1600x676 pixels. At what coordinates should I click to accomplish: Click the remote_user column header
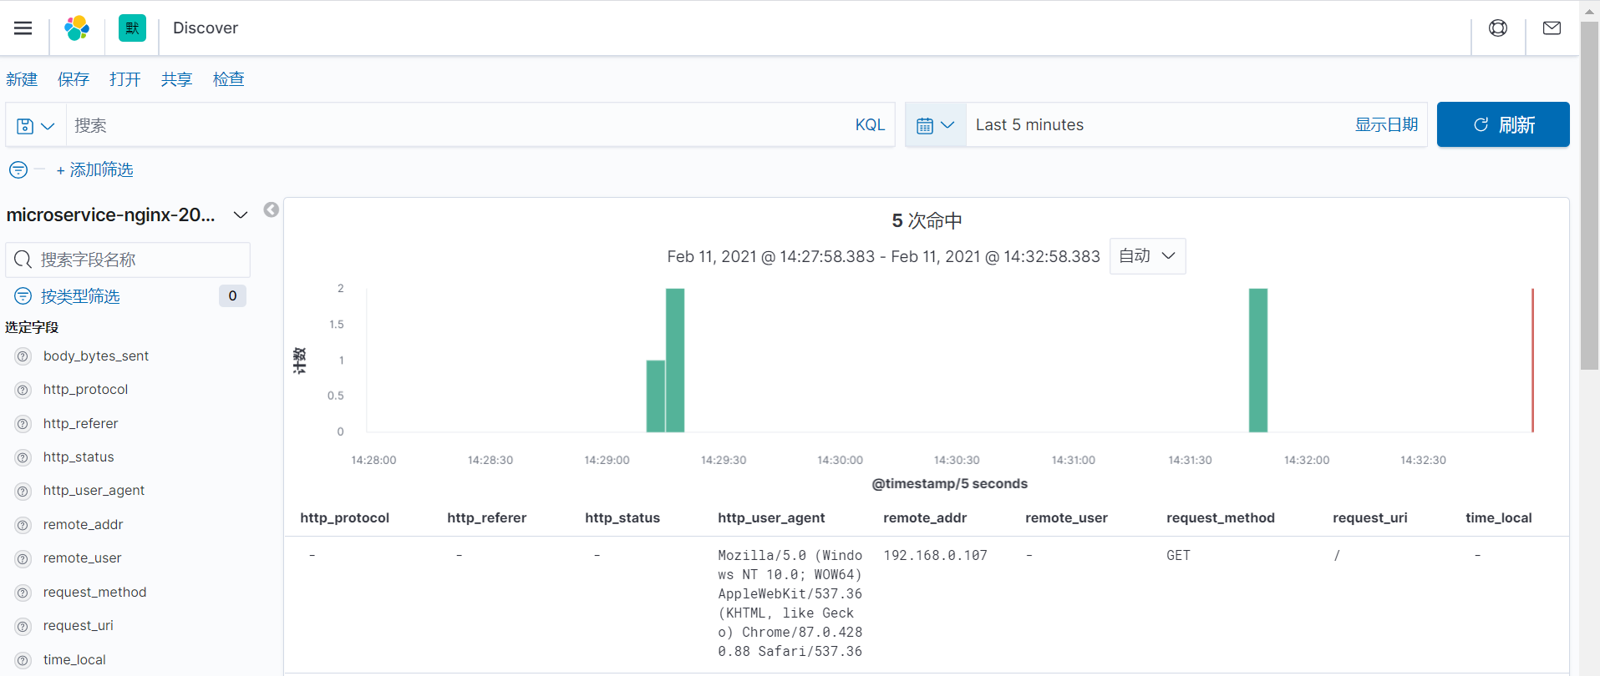tap(1066, 518)
